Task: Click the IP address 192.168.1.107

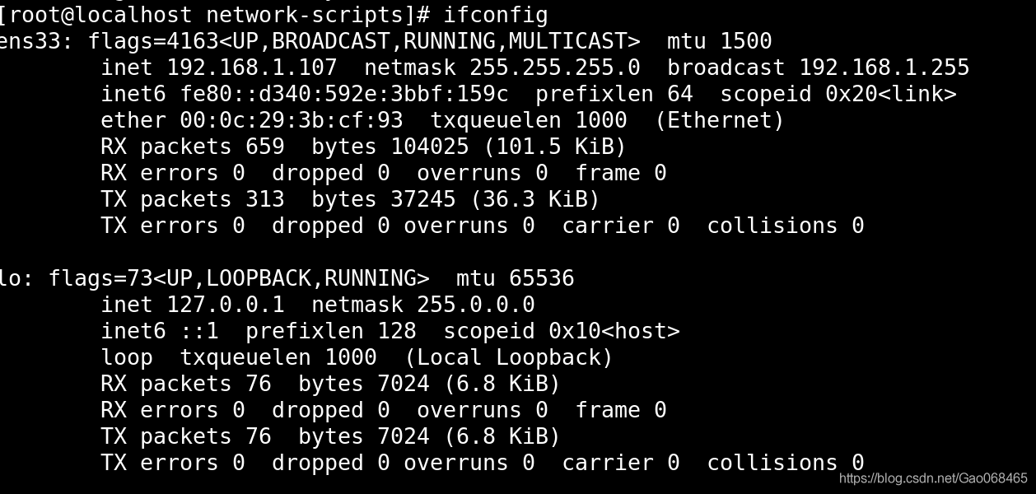Action: (x=252, y=68)
